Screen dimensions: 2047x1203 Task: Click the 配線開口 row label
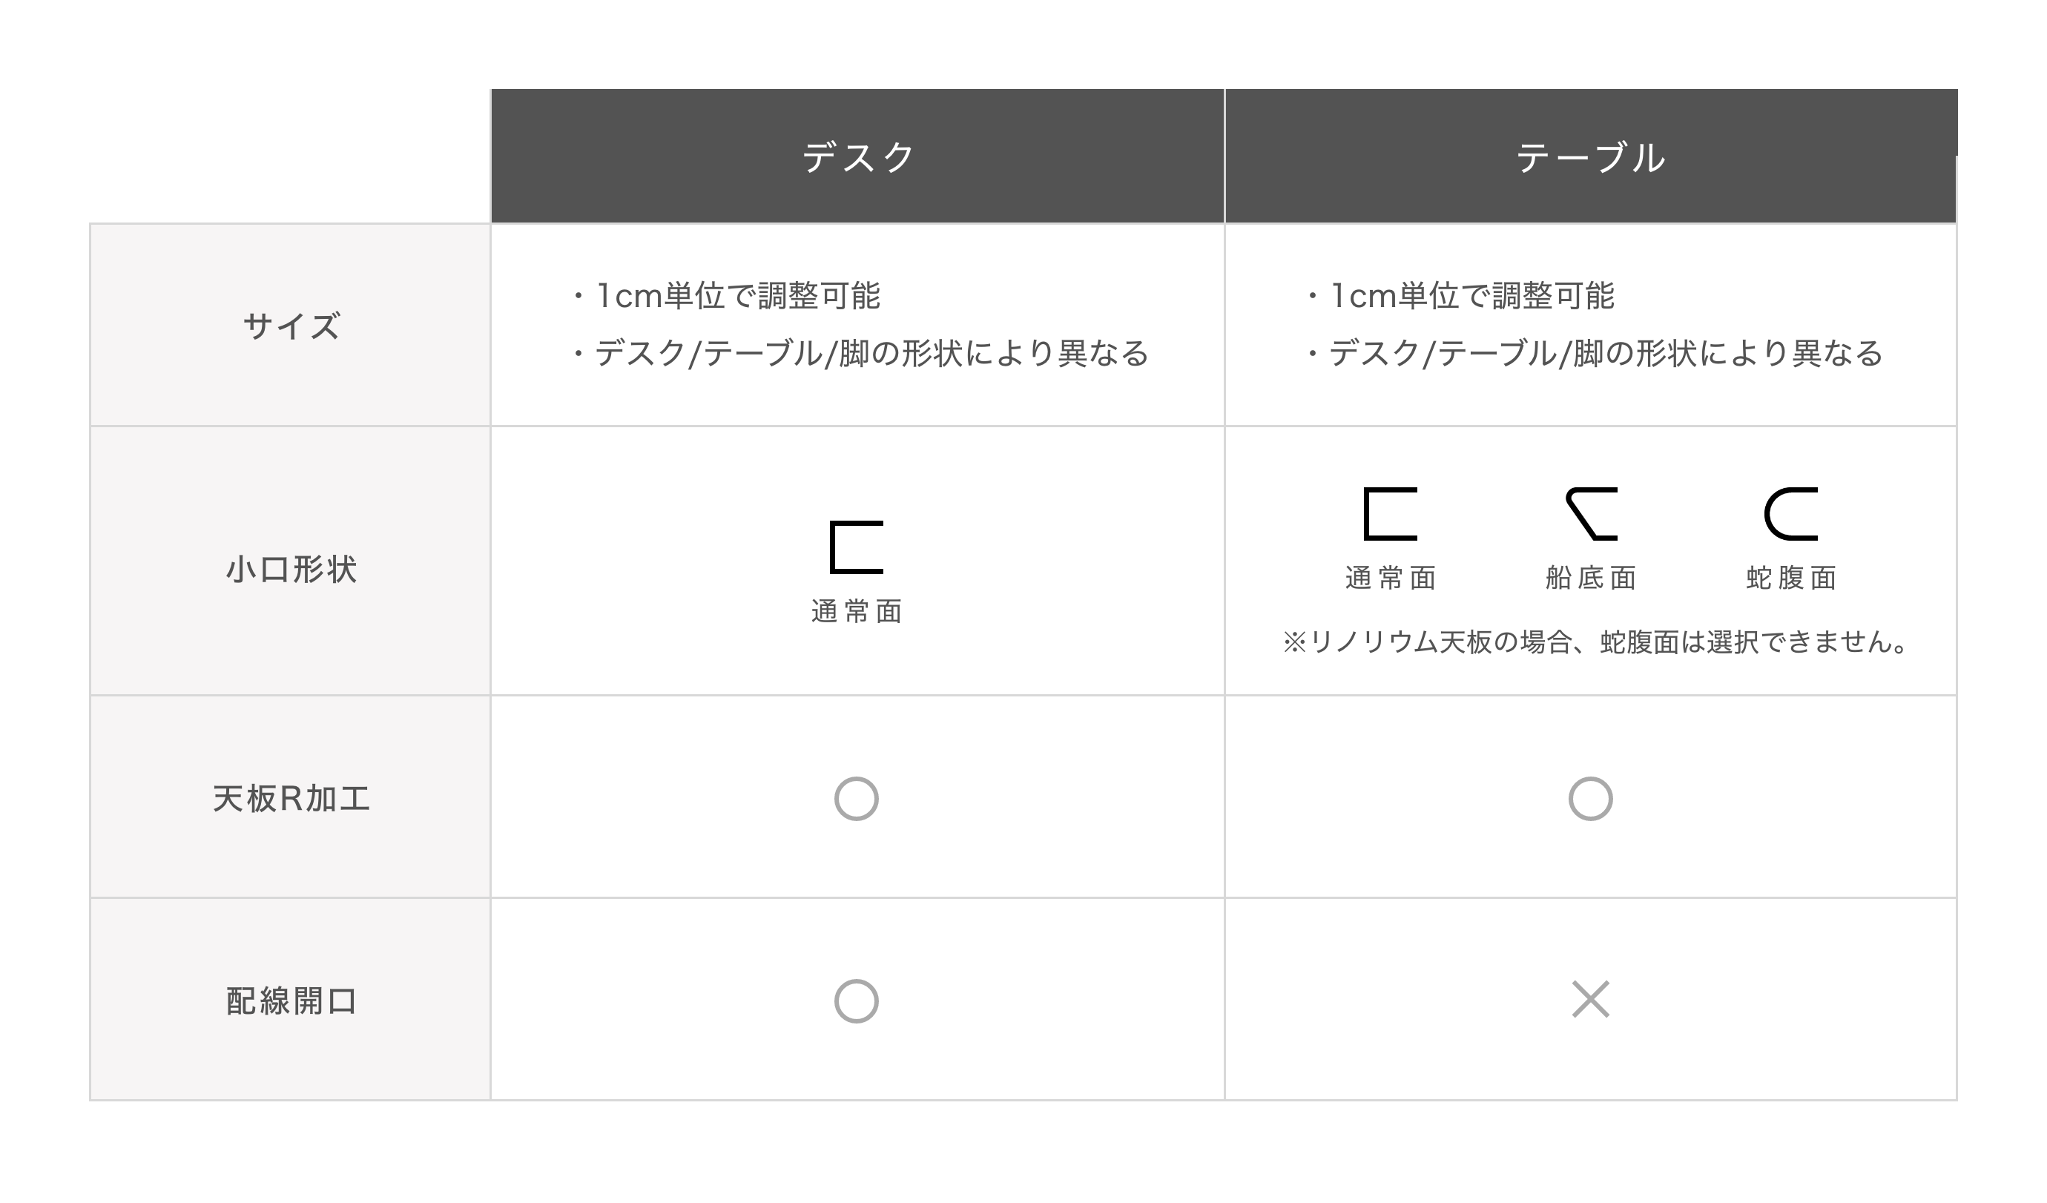coord(291,1001)
